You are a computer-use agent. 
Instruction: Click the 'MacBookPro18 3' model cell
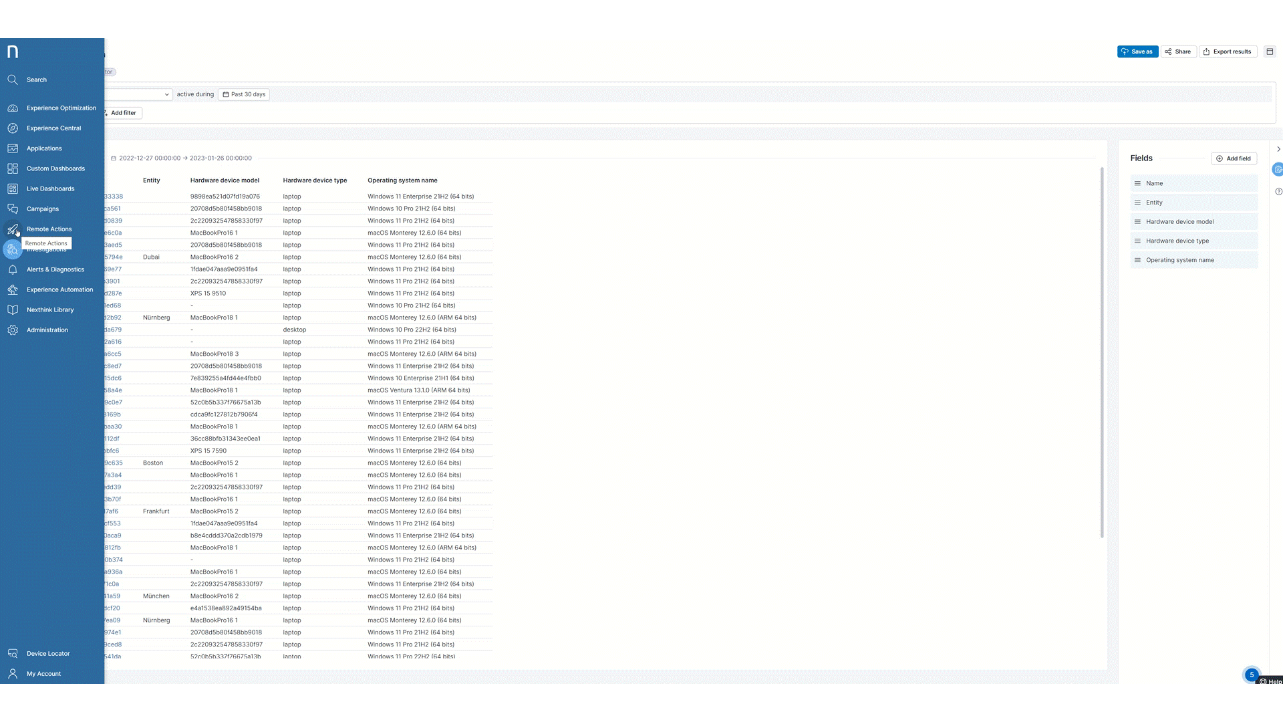pos(214,354)
